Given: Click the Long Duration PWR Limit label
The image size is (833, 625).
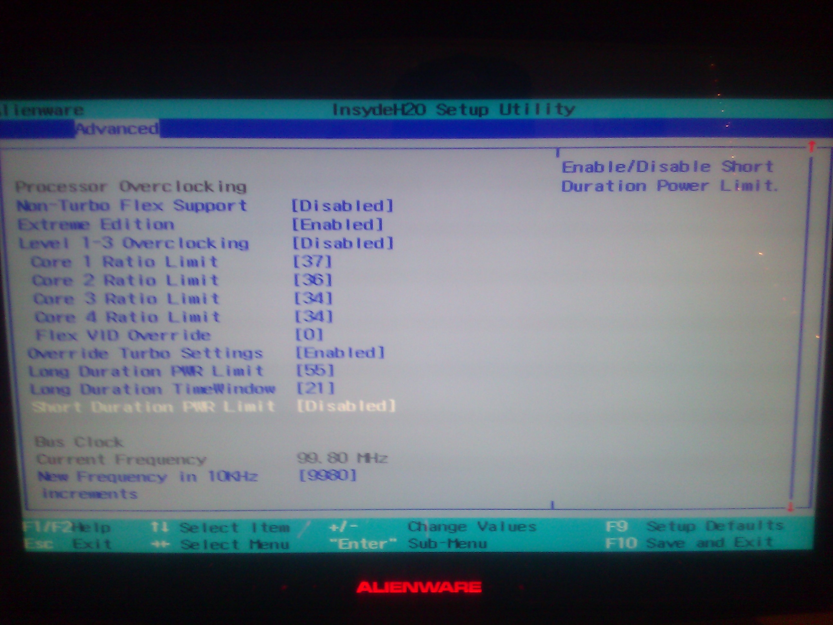Looking at the screenshot, I should 146,371.
